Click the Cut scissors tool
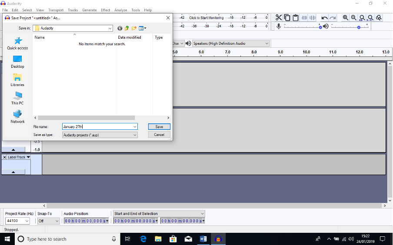This screenshot has height=245, width=393. coord(279,17)
